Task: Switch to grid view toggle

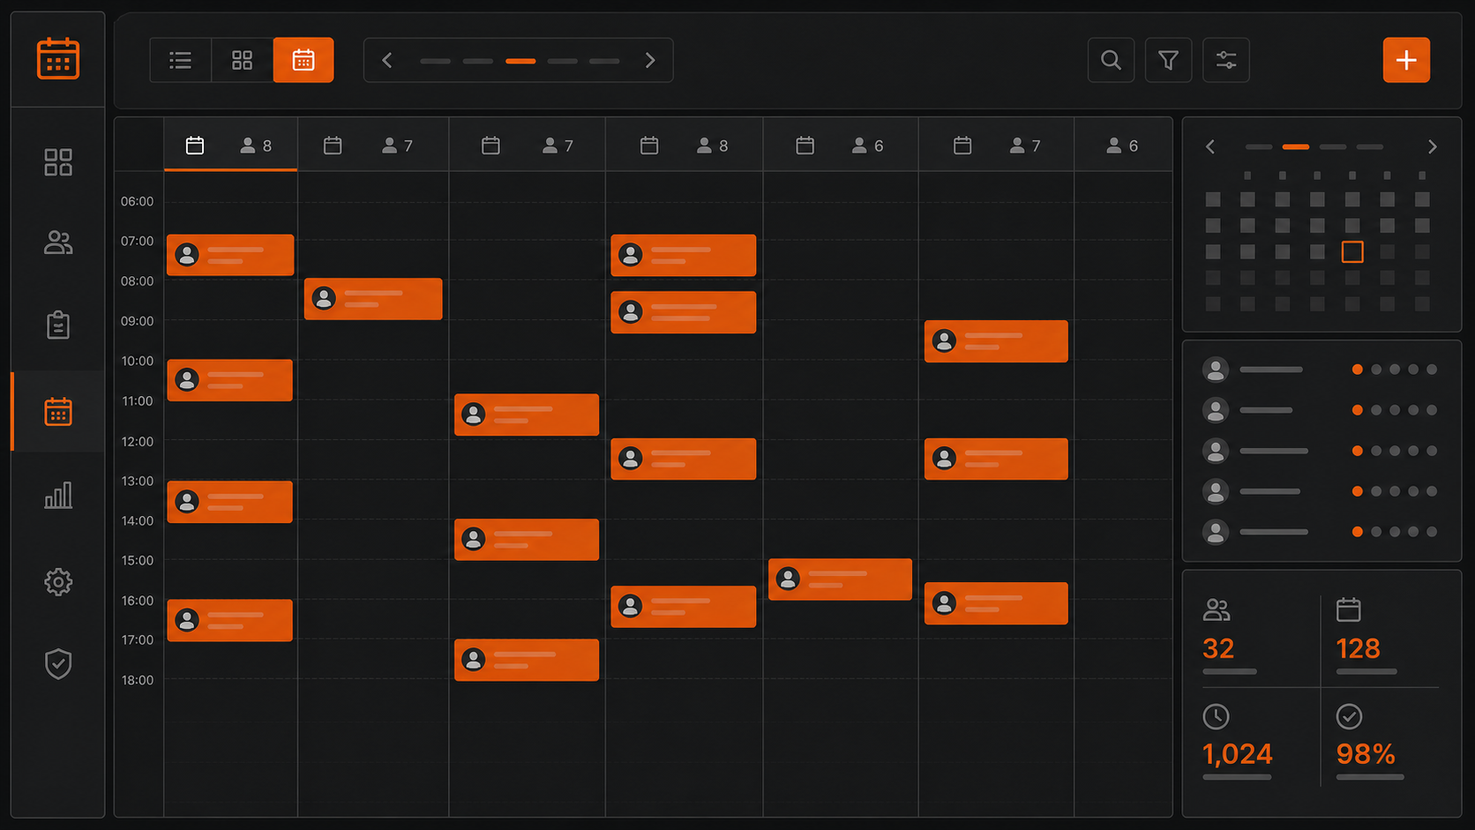Action: point(242,60)
